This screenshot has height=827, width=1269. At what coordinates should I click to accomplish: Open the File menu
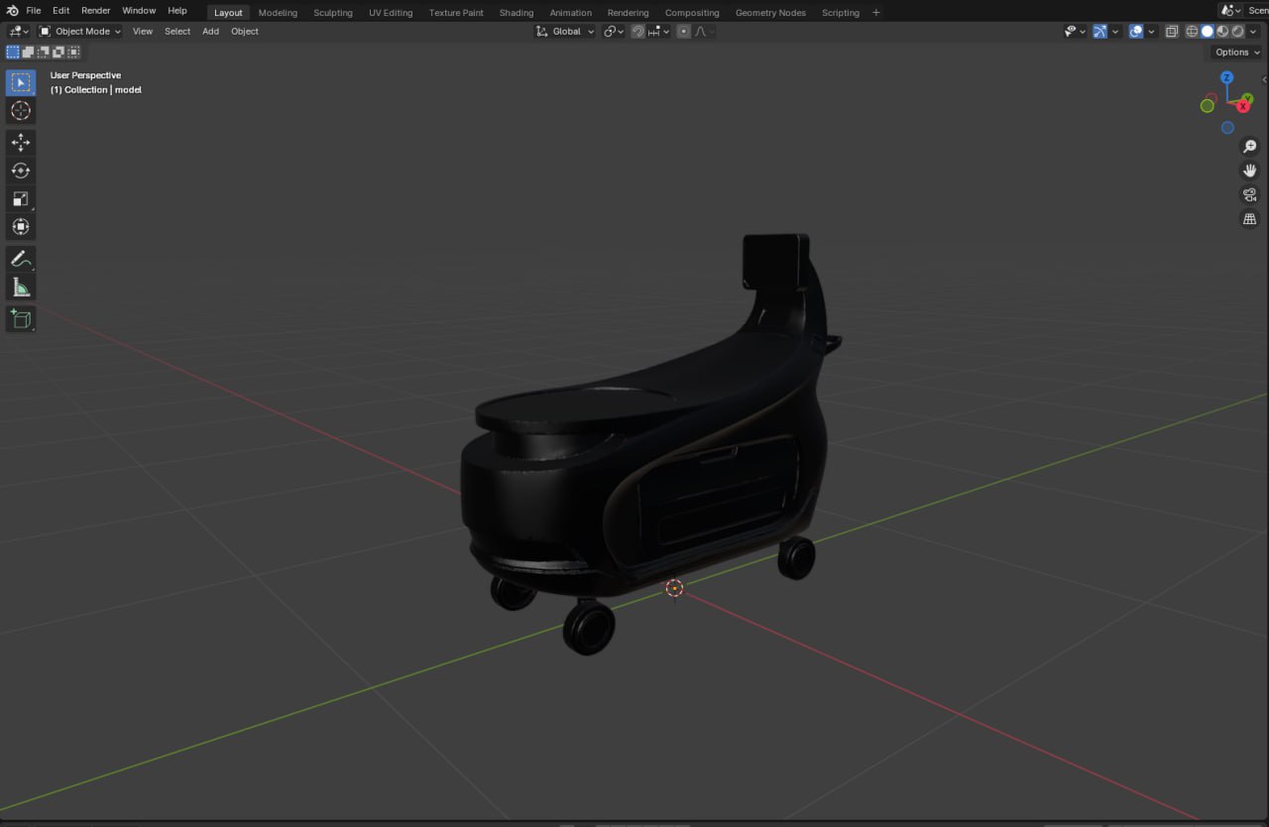(x=34, y=11)
